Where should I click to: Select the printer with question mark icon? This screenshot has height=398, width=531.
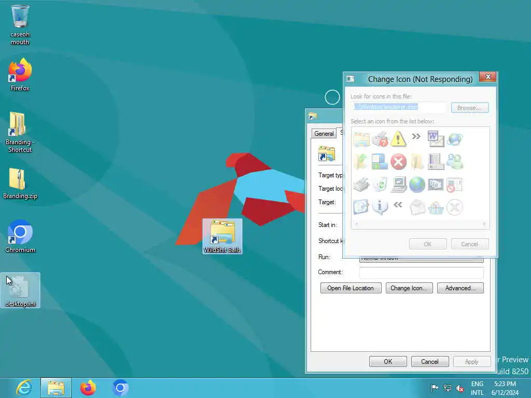coord(380,139)
